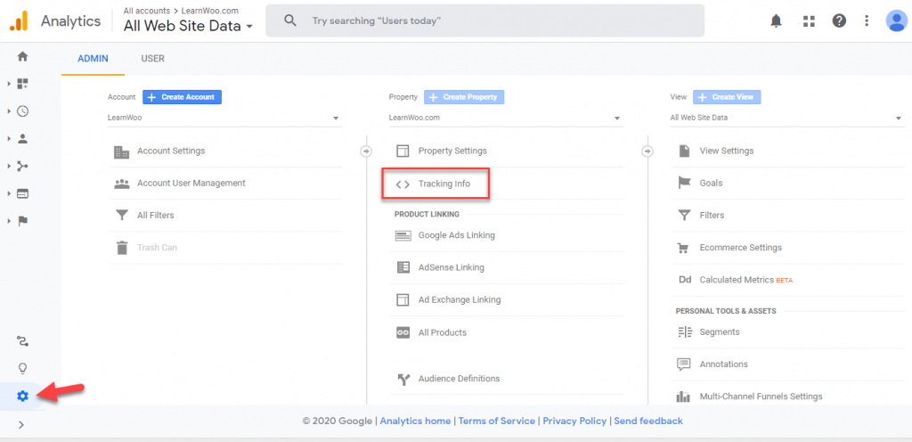The image size is (912, 442).
Task: Open Customization dashboards sidebar icon
Action: (22, 84)
